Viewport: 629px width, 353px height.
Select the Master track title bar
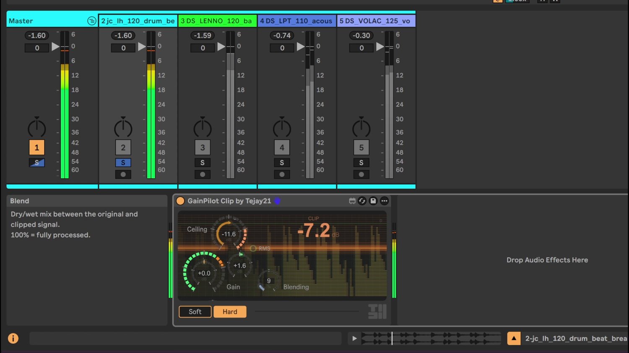[52, 21]
